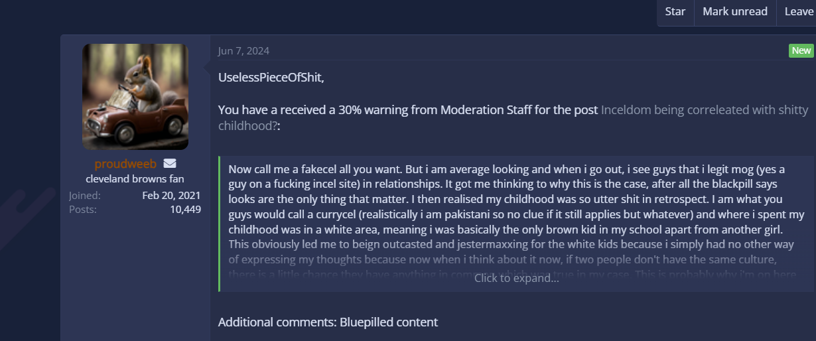Open proudweeb's profile via username
This screenshot has height=341, width=816.
pyautogui.click(x=124, y=164)
